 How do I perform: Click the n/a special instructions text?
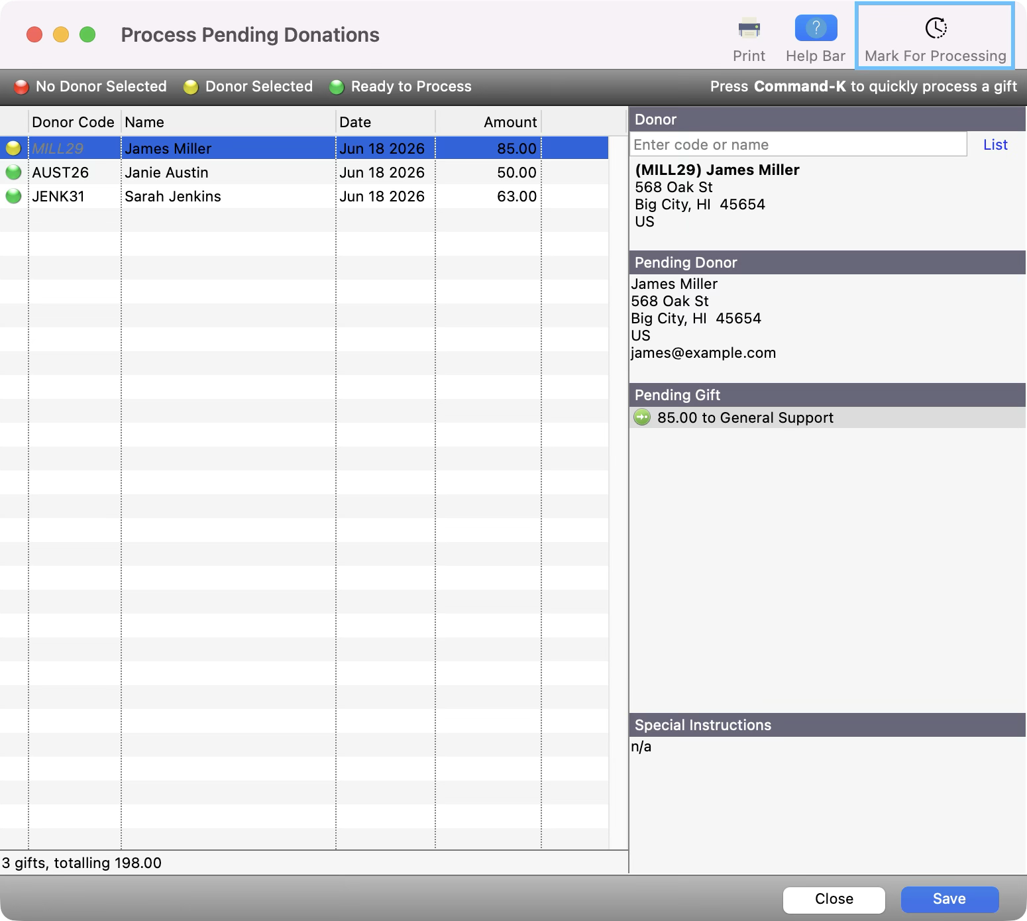pos(641,747)
